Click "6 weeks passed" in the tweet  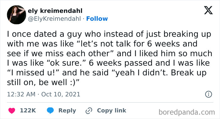pyautogui.click(x=121, y=63)
